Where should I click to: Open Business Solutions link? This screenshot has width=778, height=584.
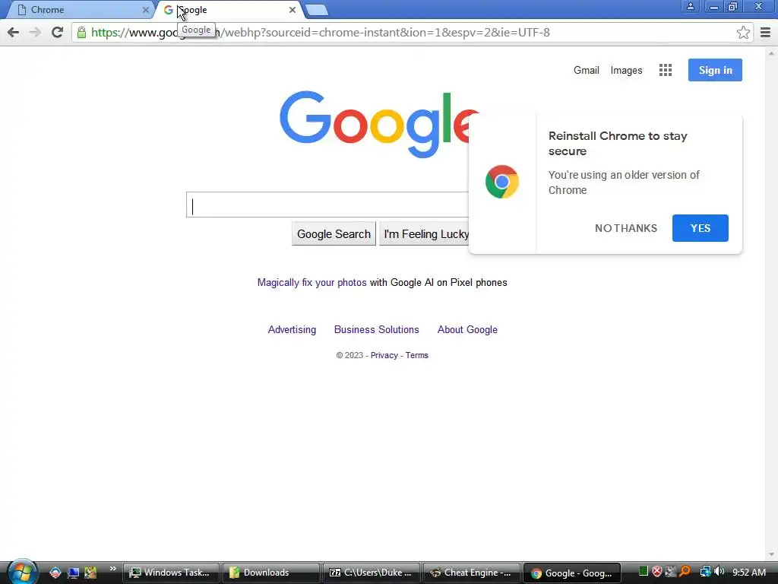pos(377,330)
